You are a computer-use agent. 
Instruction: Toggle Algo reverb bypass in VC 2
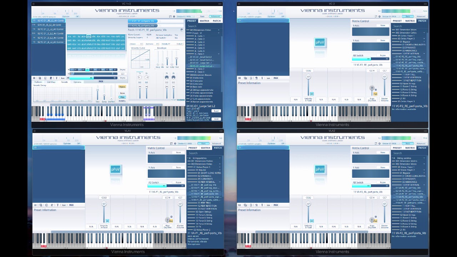[375, 94]
